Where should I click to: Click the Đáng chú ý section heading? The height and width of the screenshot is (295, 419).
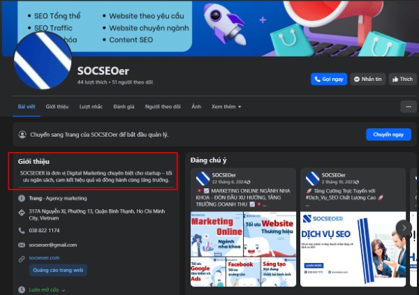tap(208, 160)
